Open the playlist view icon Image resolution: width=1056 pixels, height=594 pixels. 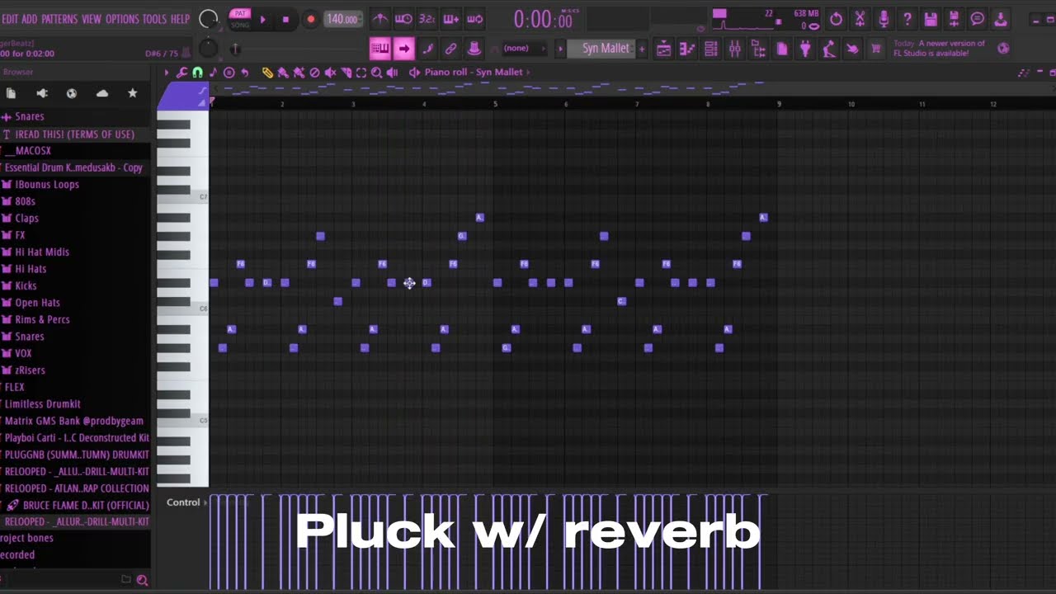[663, 49]
